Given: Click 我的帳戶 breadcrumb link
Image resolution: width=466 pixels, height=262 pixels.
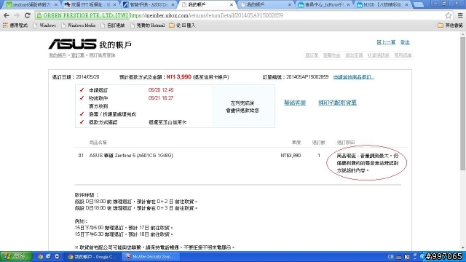Looking at the screenshot, I should [58, 55].
